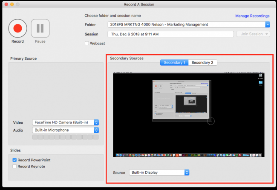
Task: Expand the Video source dropdown
Action: (96, 123)
